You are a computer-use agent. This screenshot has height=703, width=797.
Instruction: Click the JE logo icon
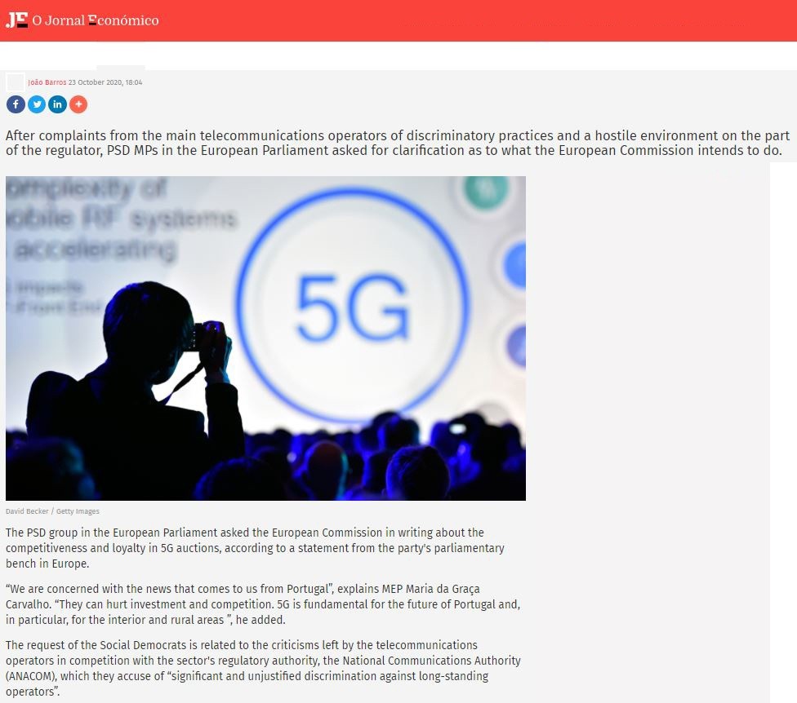coord(17,20)
